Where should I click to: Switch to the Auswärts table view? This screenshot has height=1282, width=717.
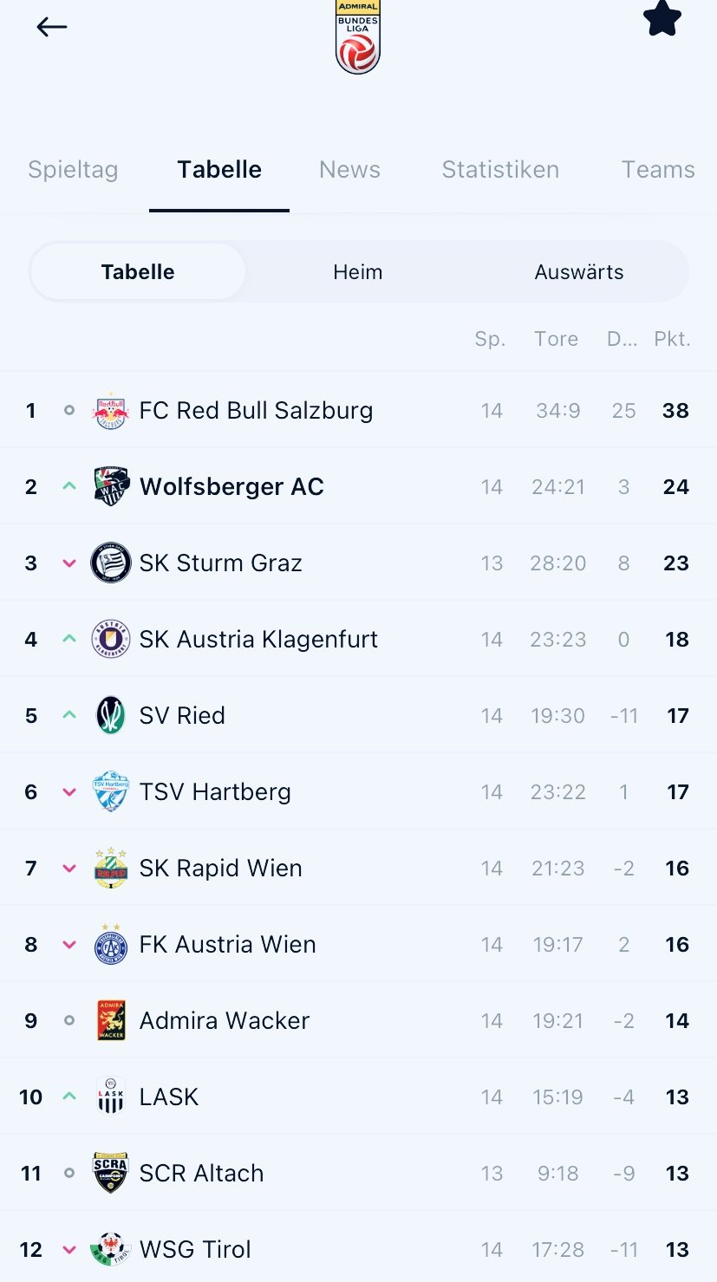tap(579, 272)
